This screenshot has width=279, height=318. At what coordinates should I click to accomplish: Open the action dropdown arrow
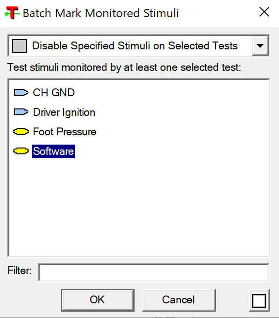pos(260,46)
